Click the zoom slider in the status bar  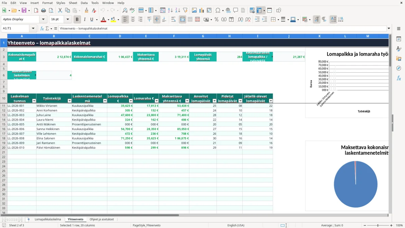pos(378,225)
